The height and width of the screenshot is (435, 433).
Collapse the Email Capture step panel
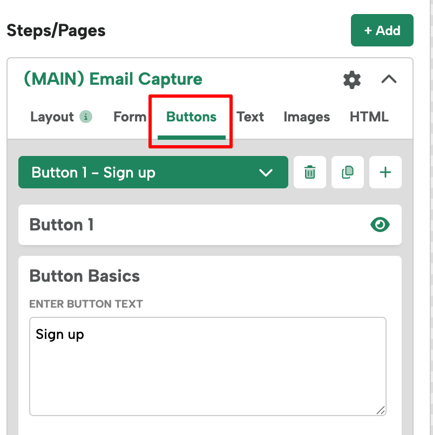(x=388, y=79)
